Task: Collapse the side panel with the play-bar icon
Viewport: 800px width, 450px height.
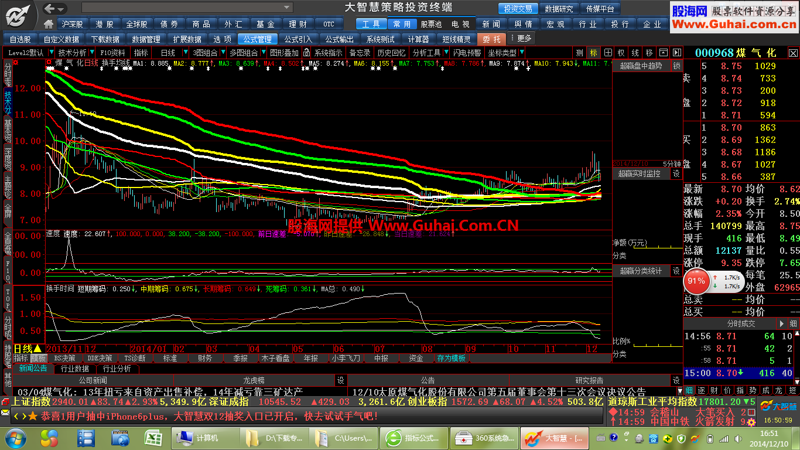Action: [x=676, y=53]
